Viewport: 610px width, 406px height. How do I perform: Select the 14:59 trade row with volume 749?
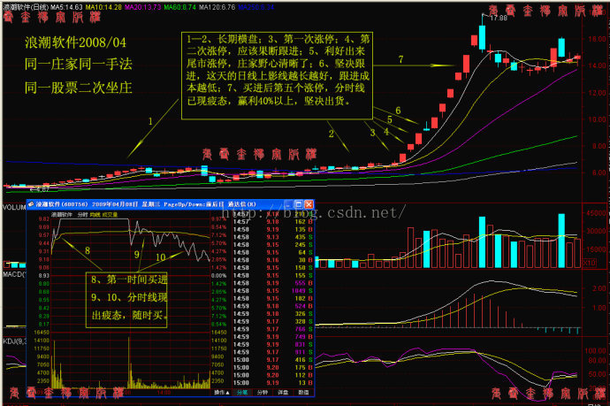(272, 337)
